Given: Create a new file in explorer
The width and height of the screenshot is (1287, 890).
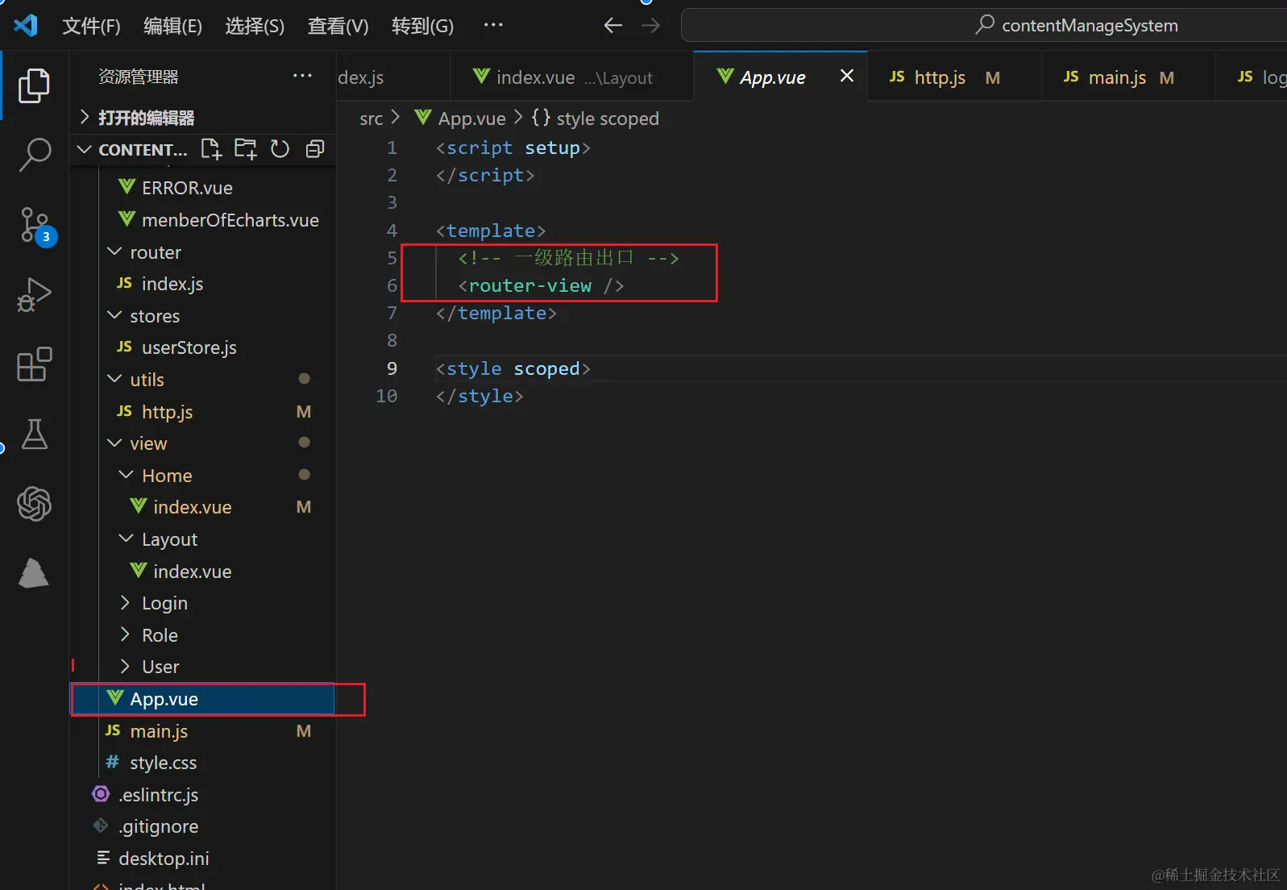Looking at the screenshot, I should (211, 149).
